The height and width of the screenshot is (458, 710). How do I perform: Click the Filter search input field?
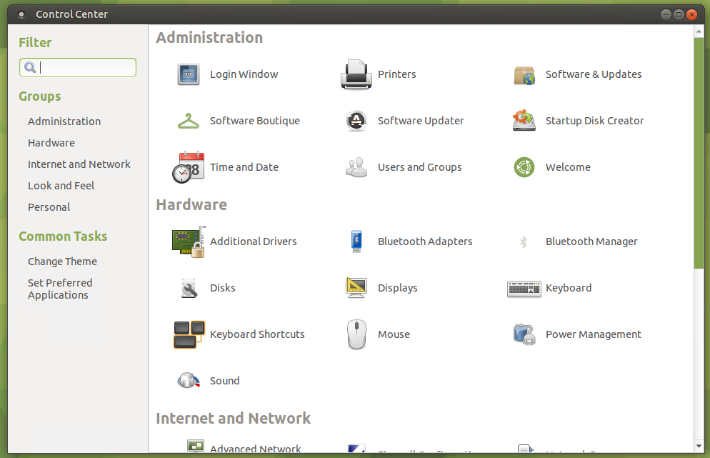coord(78,67)
